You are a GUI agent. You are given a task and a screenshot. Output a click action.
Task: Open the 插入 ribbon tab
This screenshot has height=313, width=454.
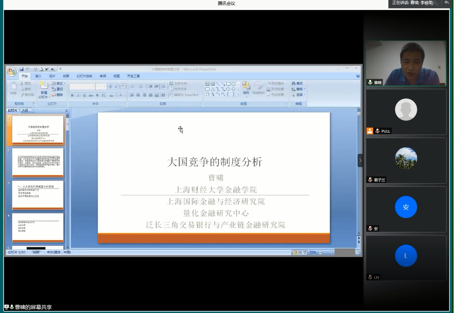point(38,76)
